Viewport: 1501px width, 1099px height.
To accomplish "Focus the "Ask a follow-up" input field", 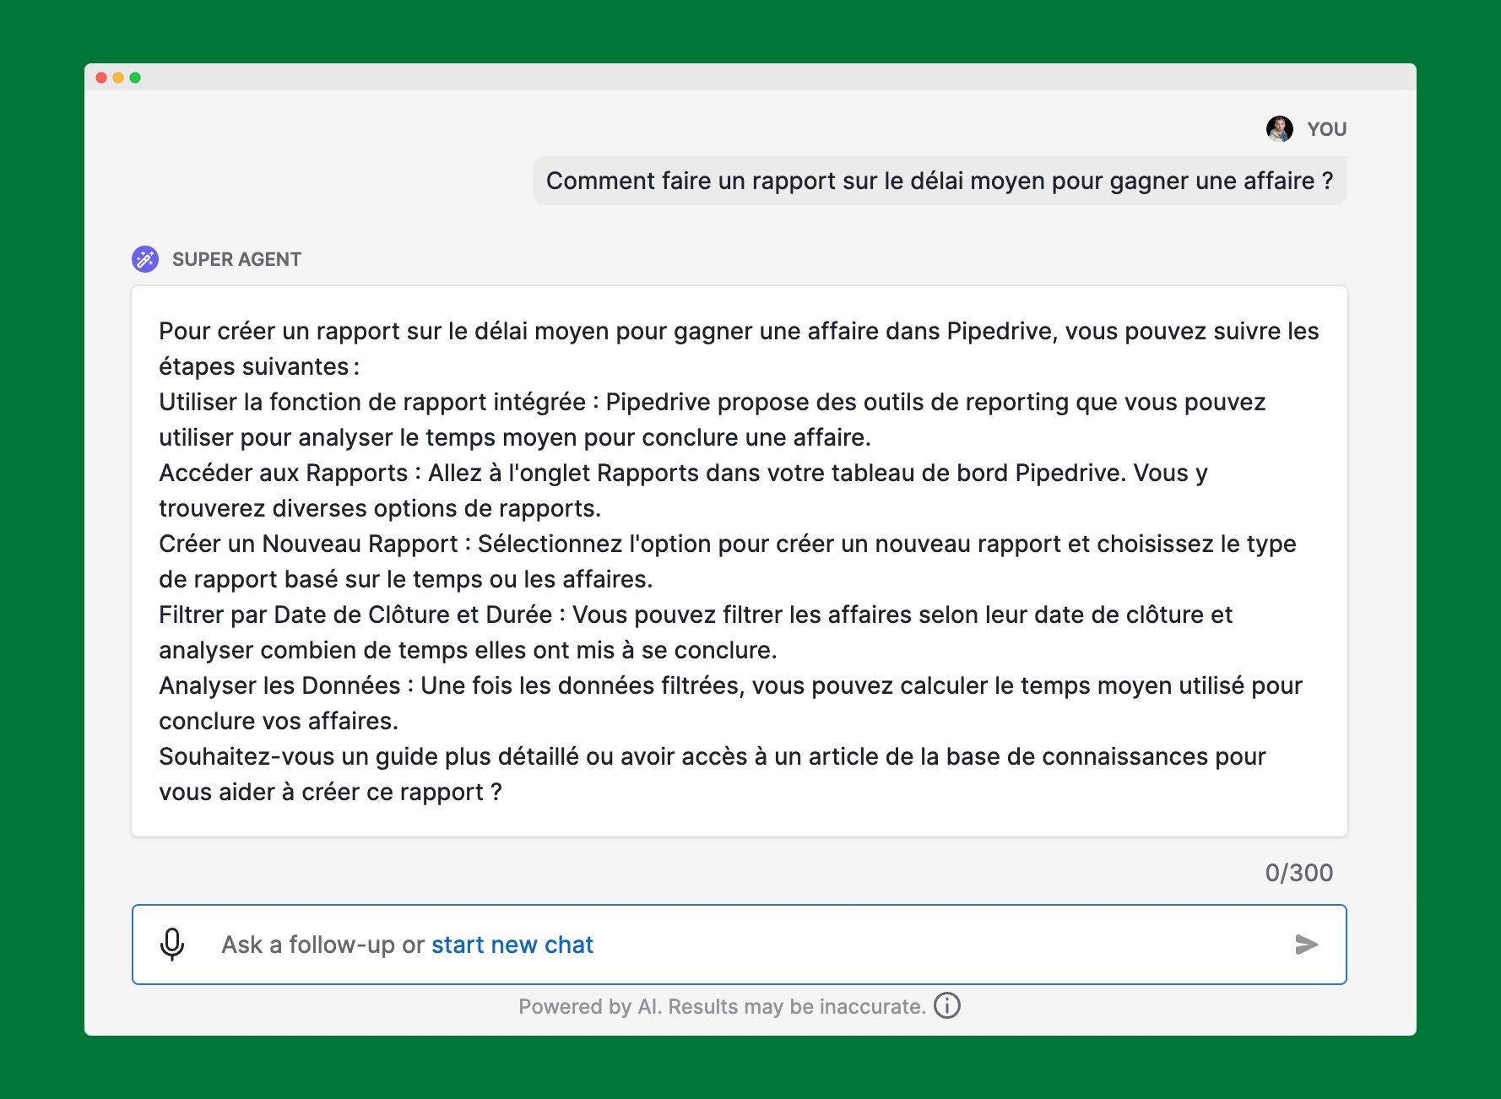I will pyautogui.click(x=740, y=945).
